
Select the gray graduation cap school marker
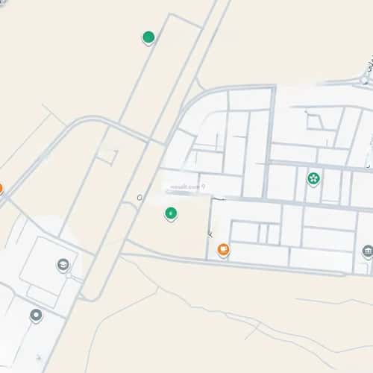click(x=63, y=265)
